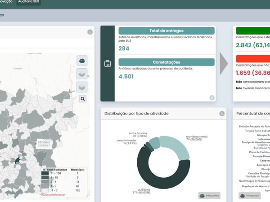270x202 pixels.
Task: Click the gray arrow between summary cards
Action: (x=224, y=64)
